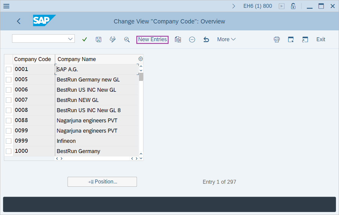339x215 pixels.
Task: Select the checkbox for company code 0001
Action: (x=8, y=69)
